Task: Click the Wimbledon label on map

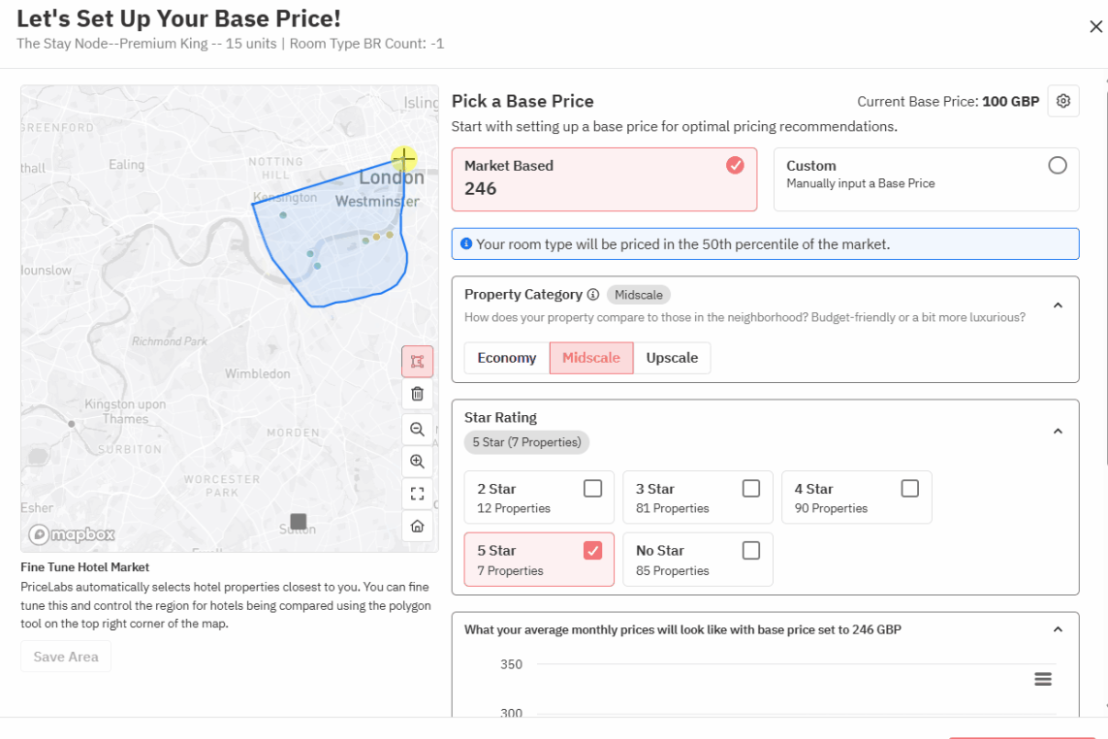Action: tap(257, 373)
